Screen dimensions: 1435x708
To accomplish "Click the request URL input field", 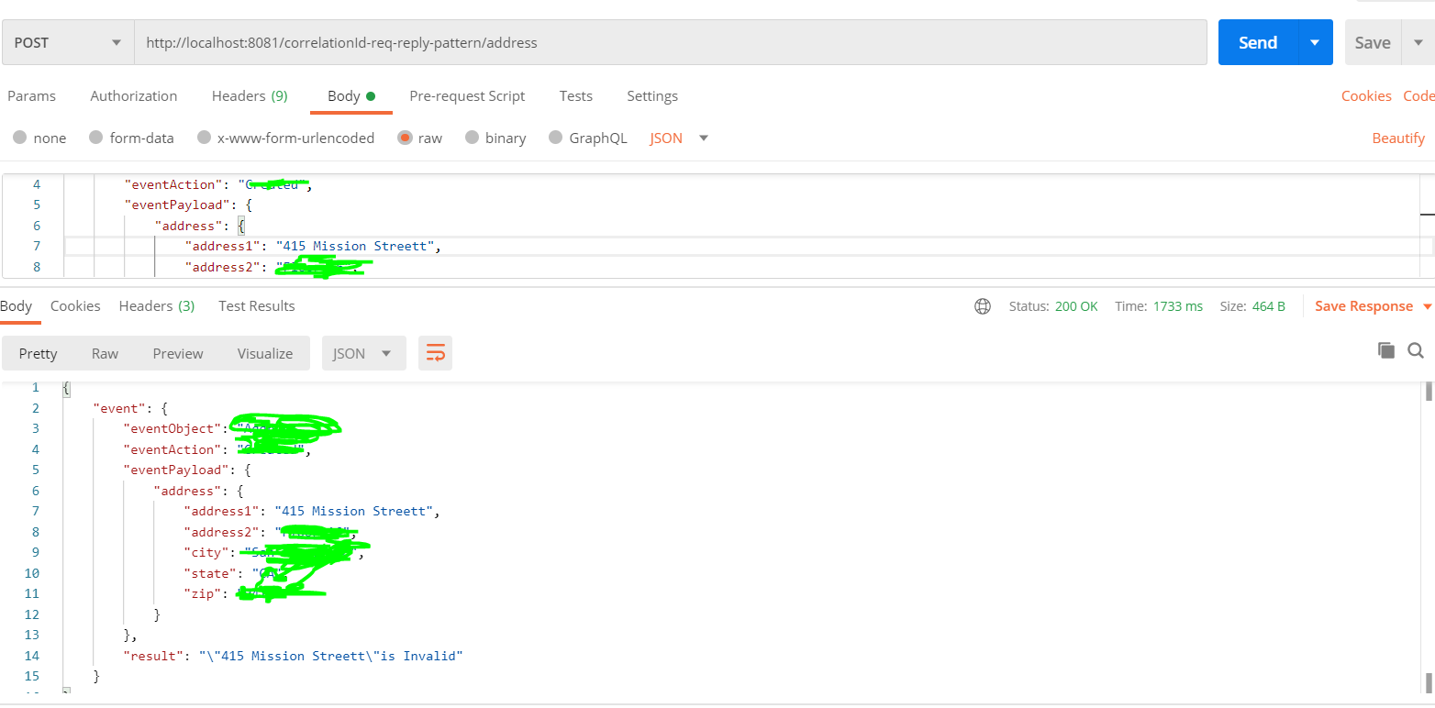I will 670,42.
